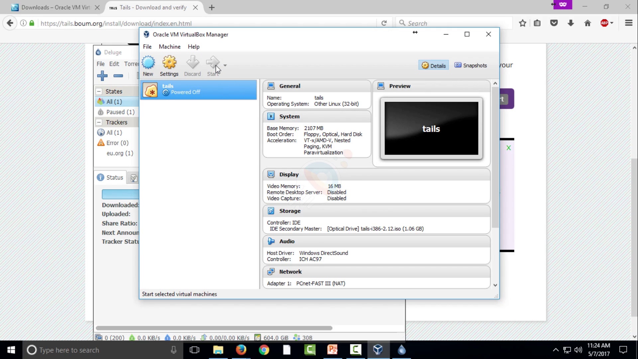This screenshot has height=359, width=638.
Task: Close the Tails Download and verify tab
Action: coord(195,7)
